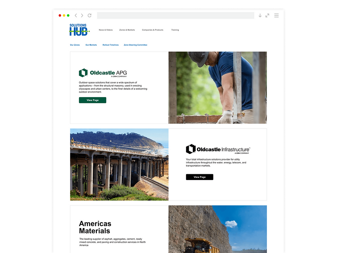Click the bridge and railway photo

click(x=119, y=165)
